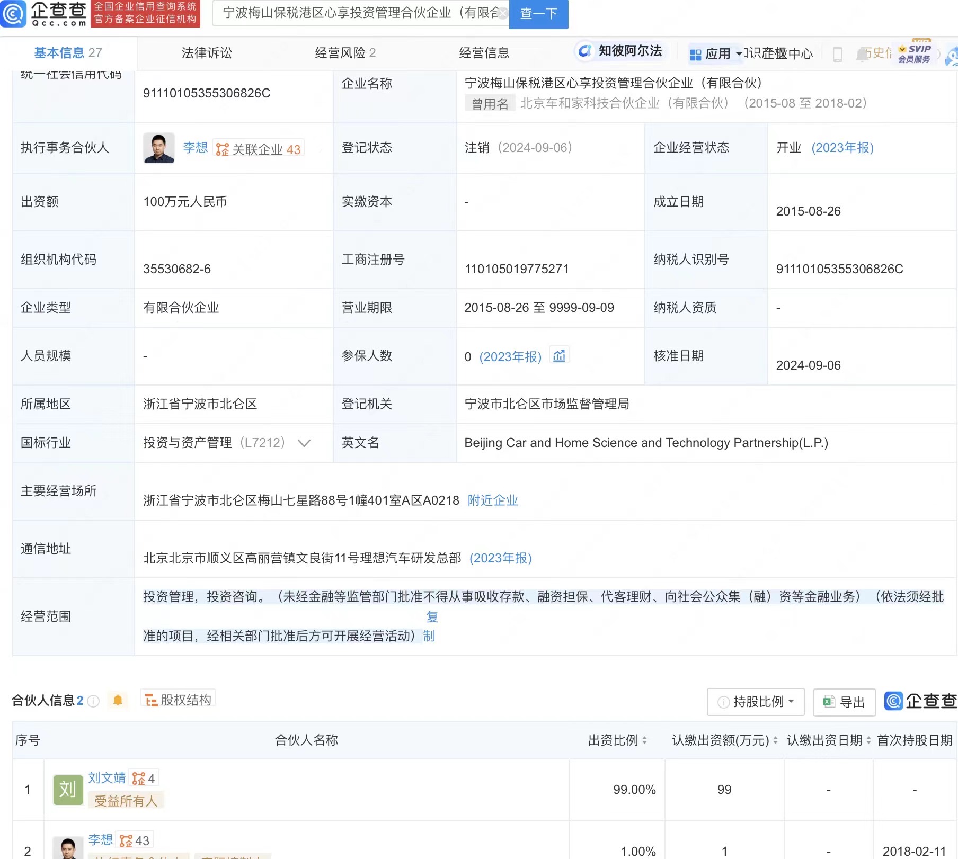Click 复制 to copy the business scope
The image size is (958, 859).
pyautogui.click(x=431, y=627)
